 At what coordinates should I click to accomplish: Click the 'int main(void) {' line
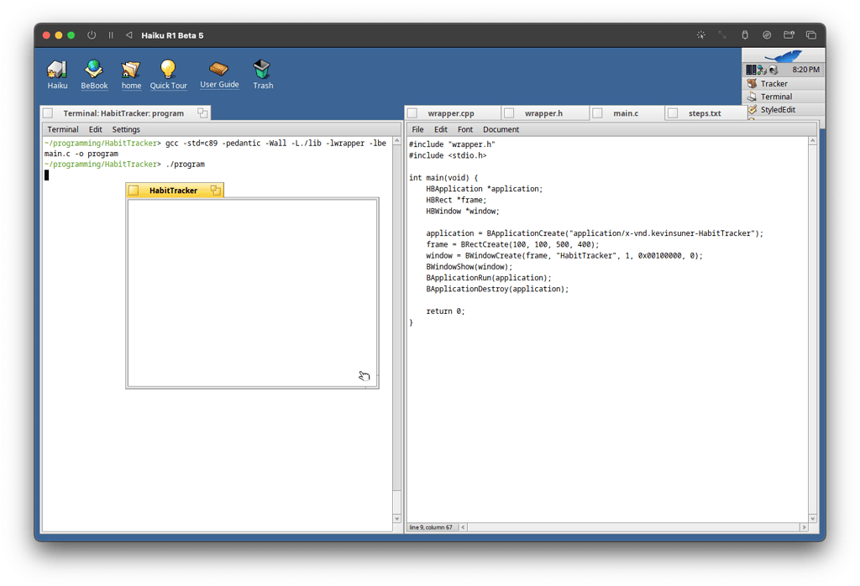443,178
